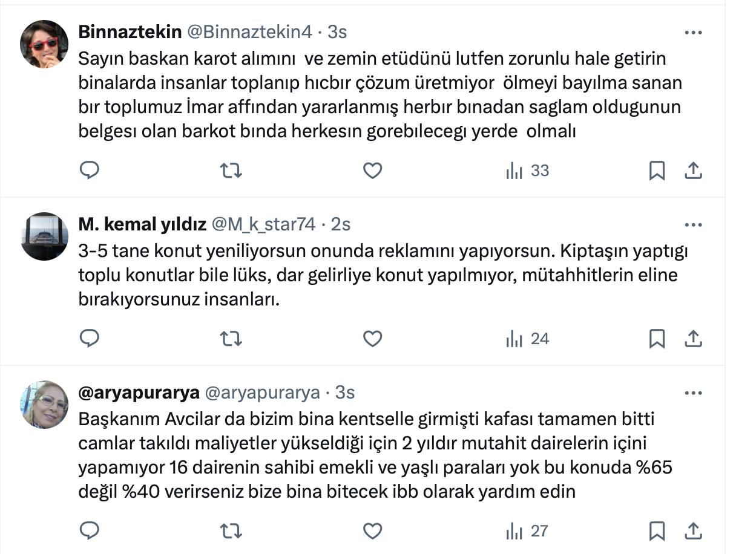
Task: Open more options for aryapurarya's tweet
Action: [692, 393]
